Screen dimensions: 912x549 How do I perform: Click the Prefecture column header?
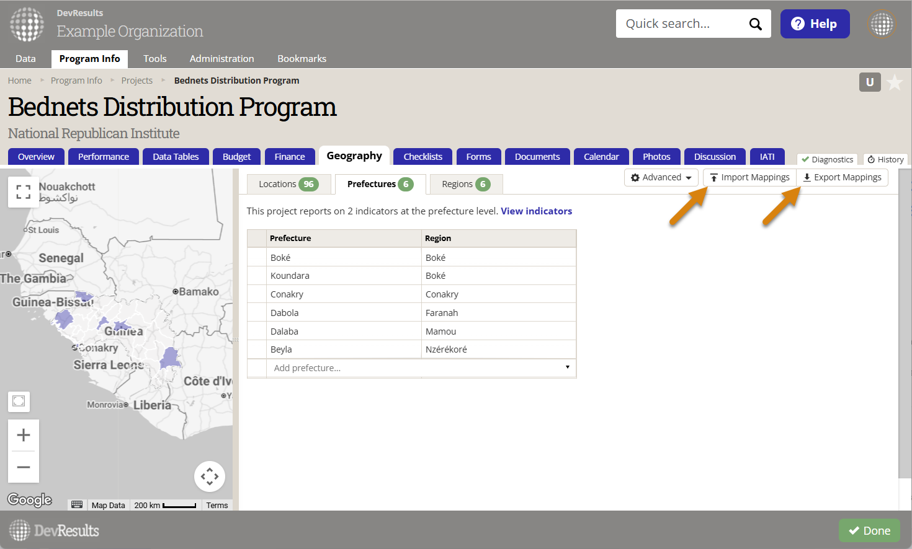point(344,239)
